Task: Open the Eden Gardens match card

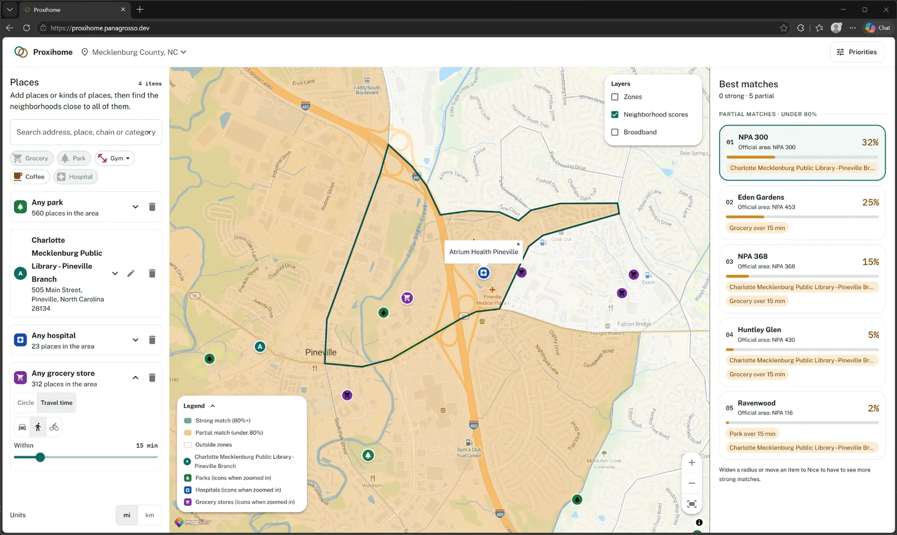Action: point(802,213)
